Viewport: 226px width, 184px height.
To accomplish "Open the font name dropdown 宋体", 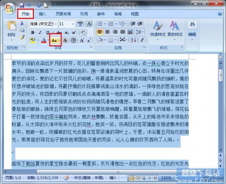I will [x=55, y=24].
